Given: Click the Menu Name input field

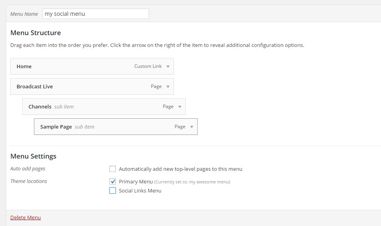Looking at the screenshot, I should coord(96,14).
